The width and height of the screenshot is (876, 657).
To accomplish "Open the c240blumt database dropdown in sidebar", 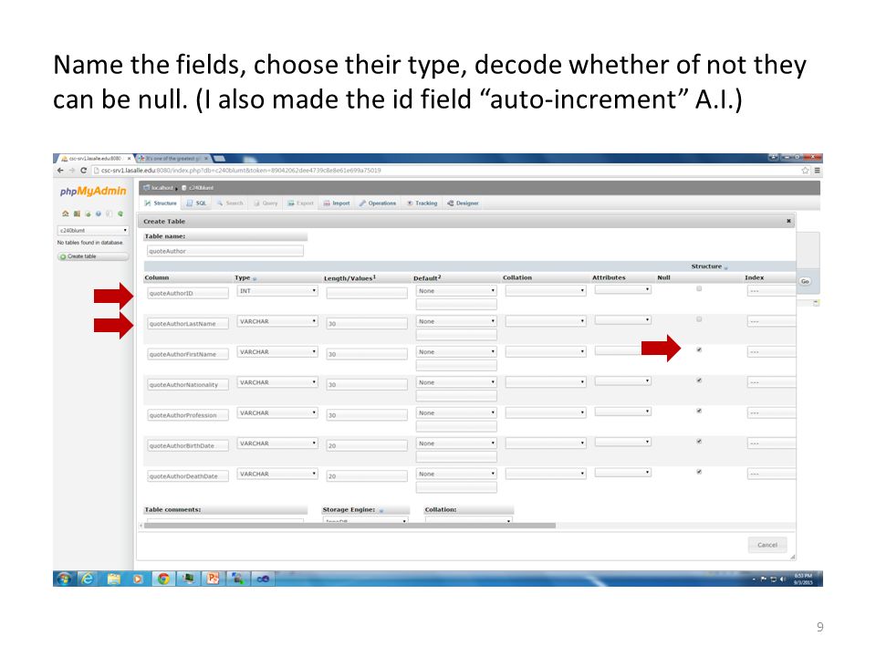I will coord(93,230).
